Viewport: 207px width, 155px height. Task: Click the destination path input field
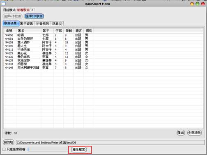click(x=110, y=143)
